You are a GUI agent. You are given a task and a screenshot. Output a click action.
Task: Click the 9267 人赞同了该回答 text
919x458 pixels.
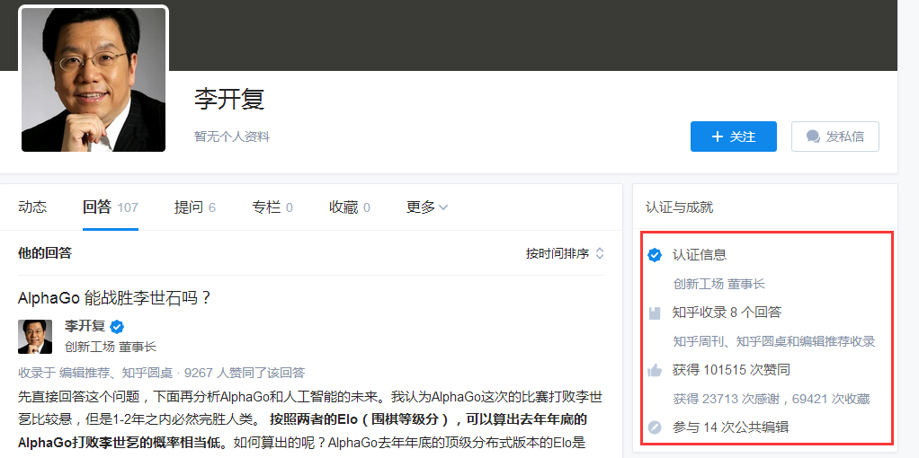(245, 373)
